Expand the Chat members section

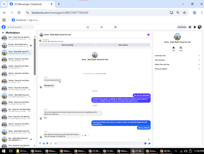tap(177, 60)
